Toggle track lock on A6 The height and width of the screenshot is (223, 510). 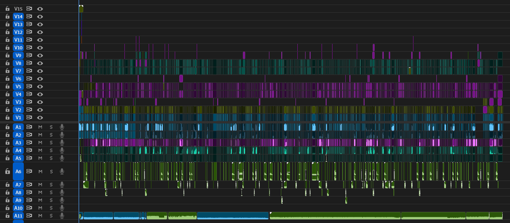(x=7, y=172)
